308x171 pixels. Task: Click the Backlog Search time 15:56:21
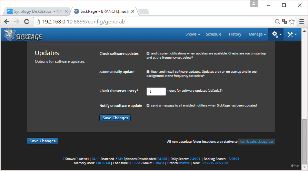point(233,159)
